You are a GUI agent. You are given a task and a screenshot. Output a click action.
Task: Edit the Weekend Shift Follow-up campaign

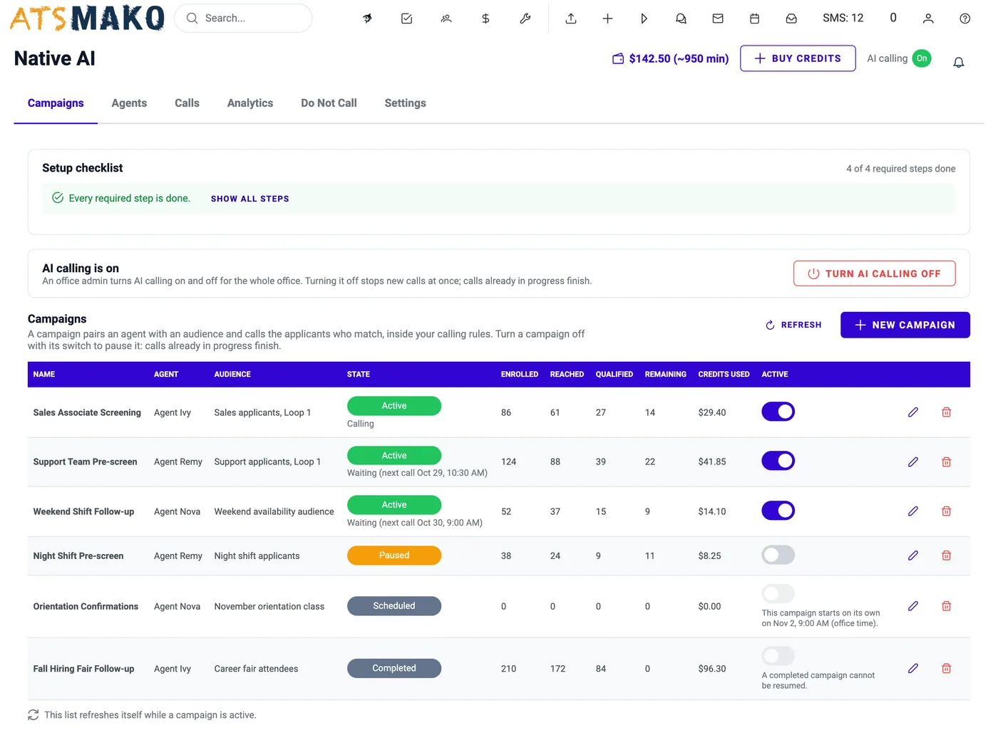(x=913, y=511)
